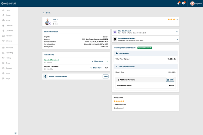This screenshot has width=203, height=135.
Task: Show More for the Updated Timesheet
Action: [x=97, y=61]
